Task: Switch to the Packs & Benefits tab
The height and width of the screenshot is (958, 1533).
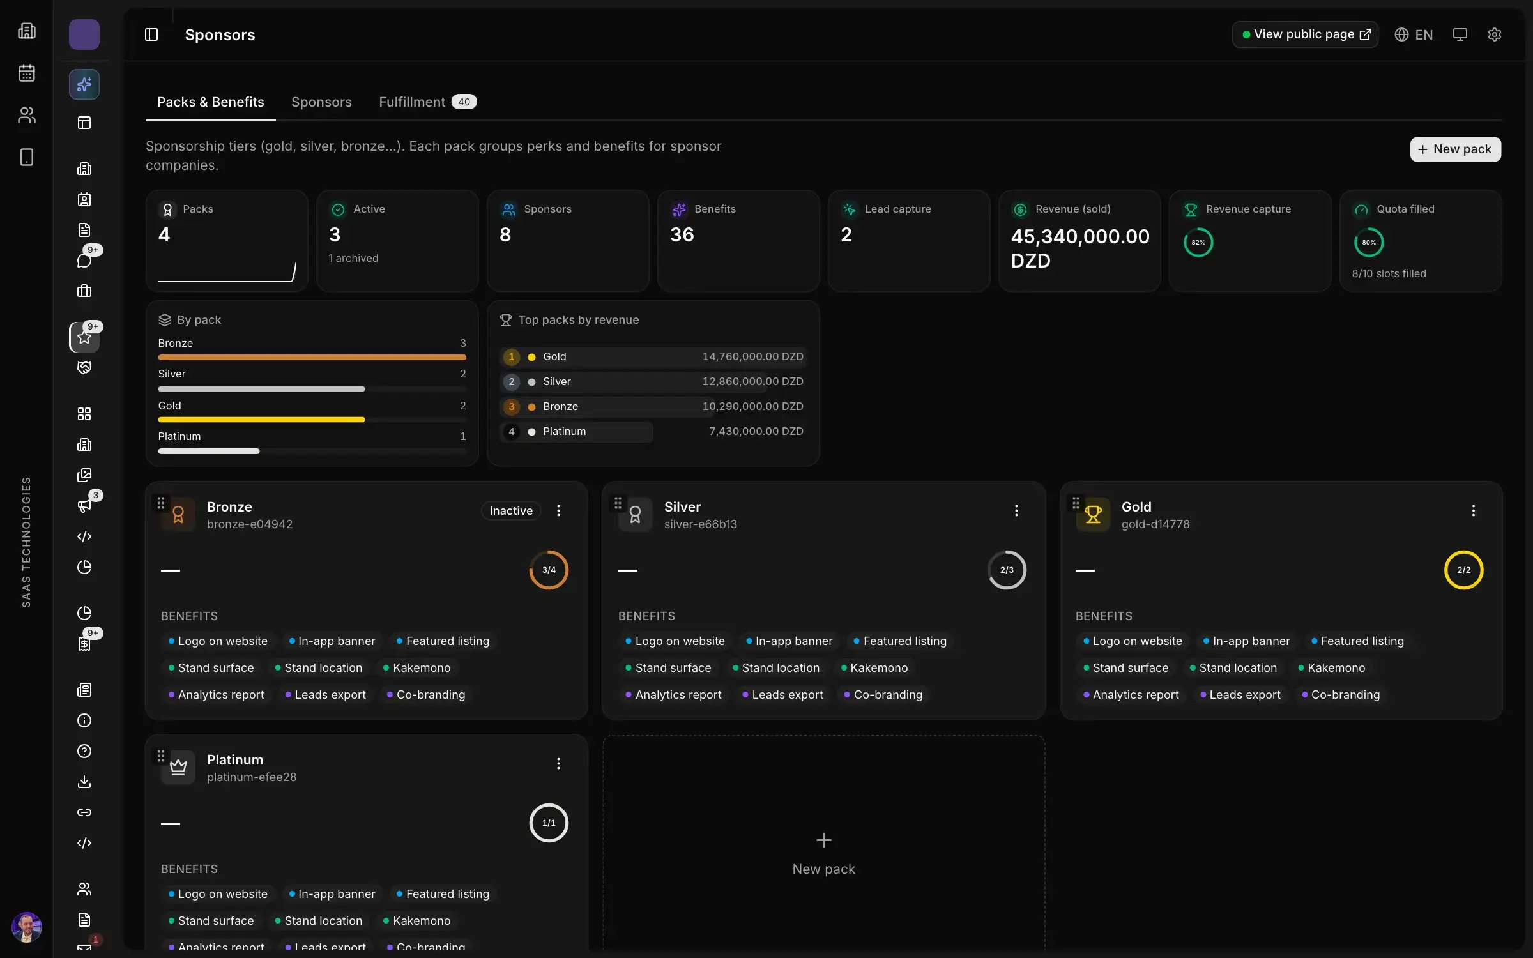Action: coord(211,102)
